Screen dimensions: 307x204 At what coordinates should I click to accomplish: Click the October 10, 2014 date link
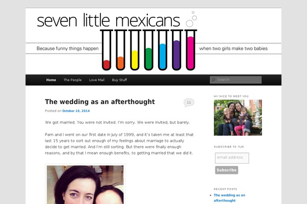coord(76,111)
